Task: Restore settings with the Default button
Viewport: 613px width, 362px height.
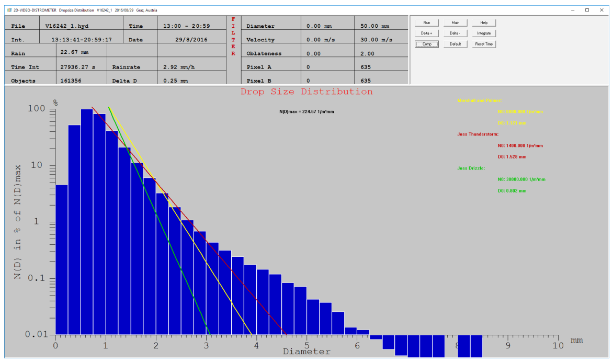Action: click(455, 44)
